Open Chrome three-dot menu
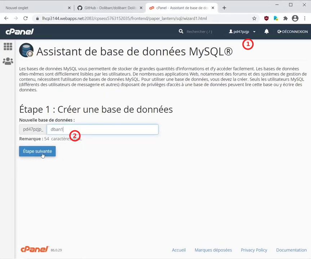311x259 pixels. tap(305, 18)
